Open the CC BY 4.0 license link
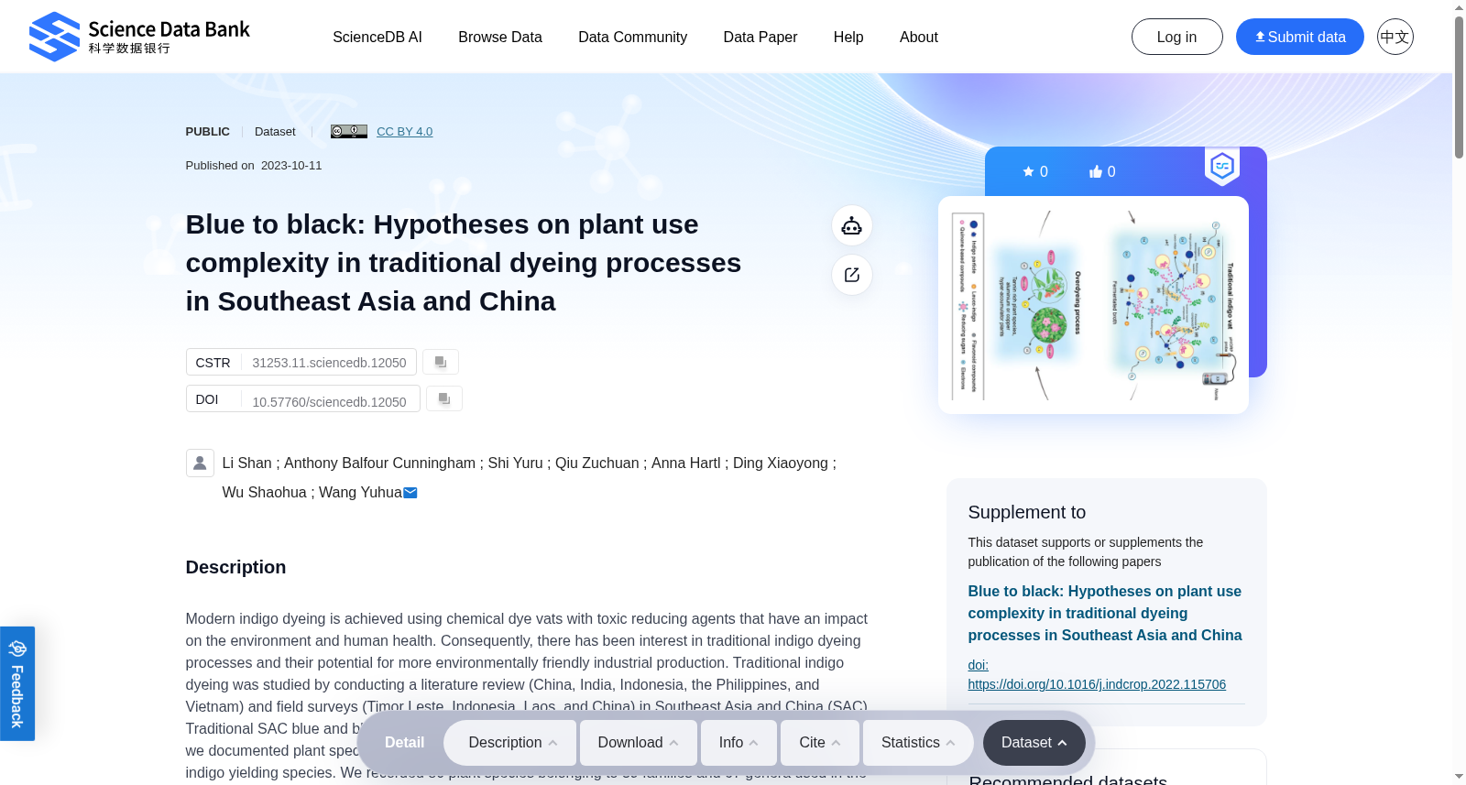1466x785 pixels. point(404,131)
